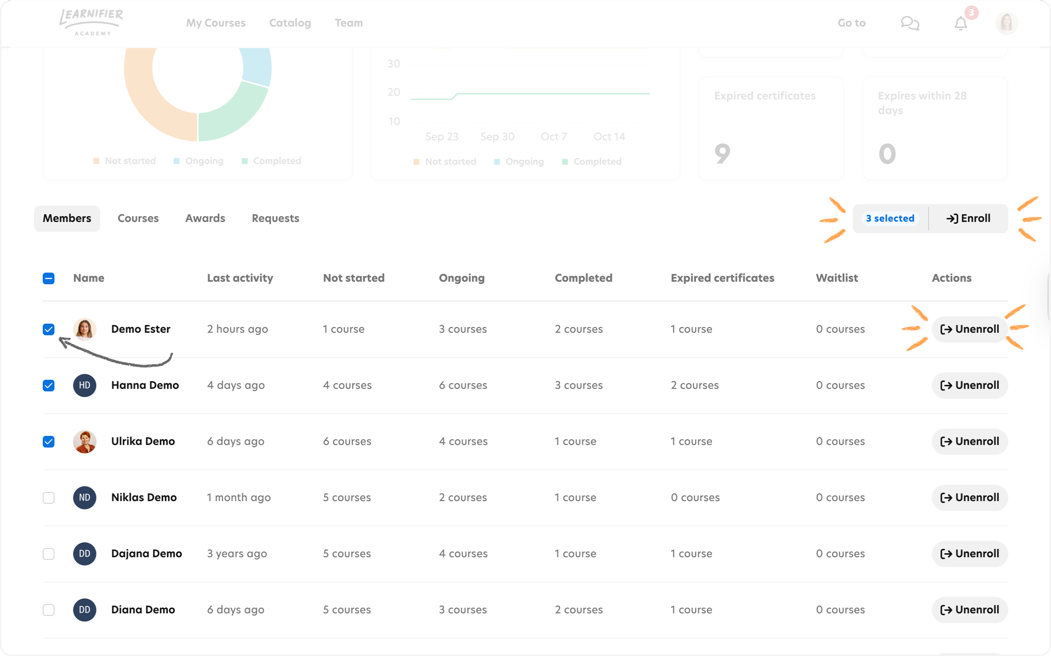Open the chat messages icon

coord(910,23)
